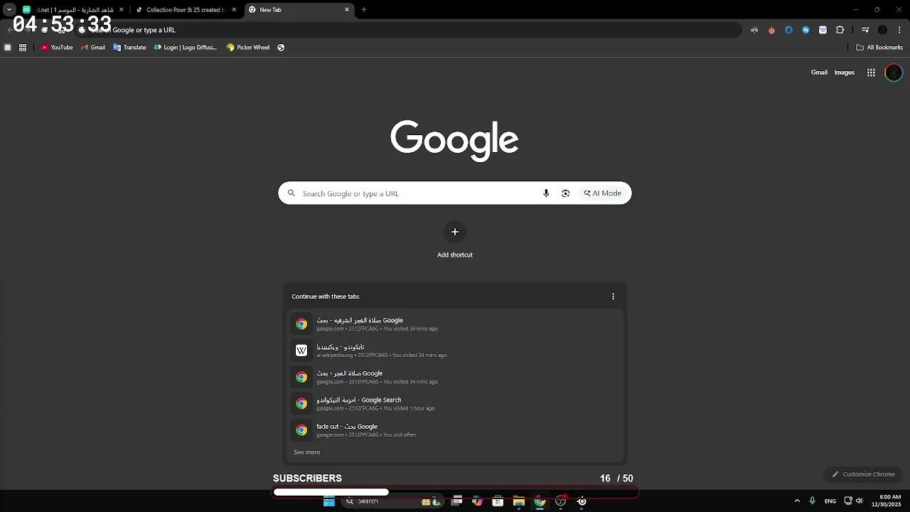
Task: Click the AI Mode button
Action: [603, 193]
